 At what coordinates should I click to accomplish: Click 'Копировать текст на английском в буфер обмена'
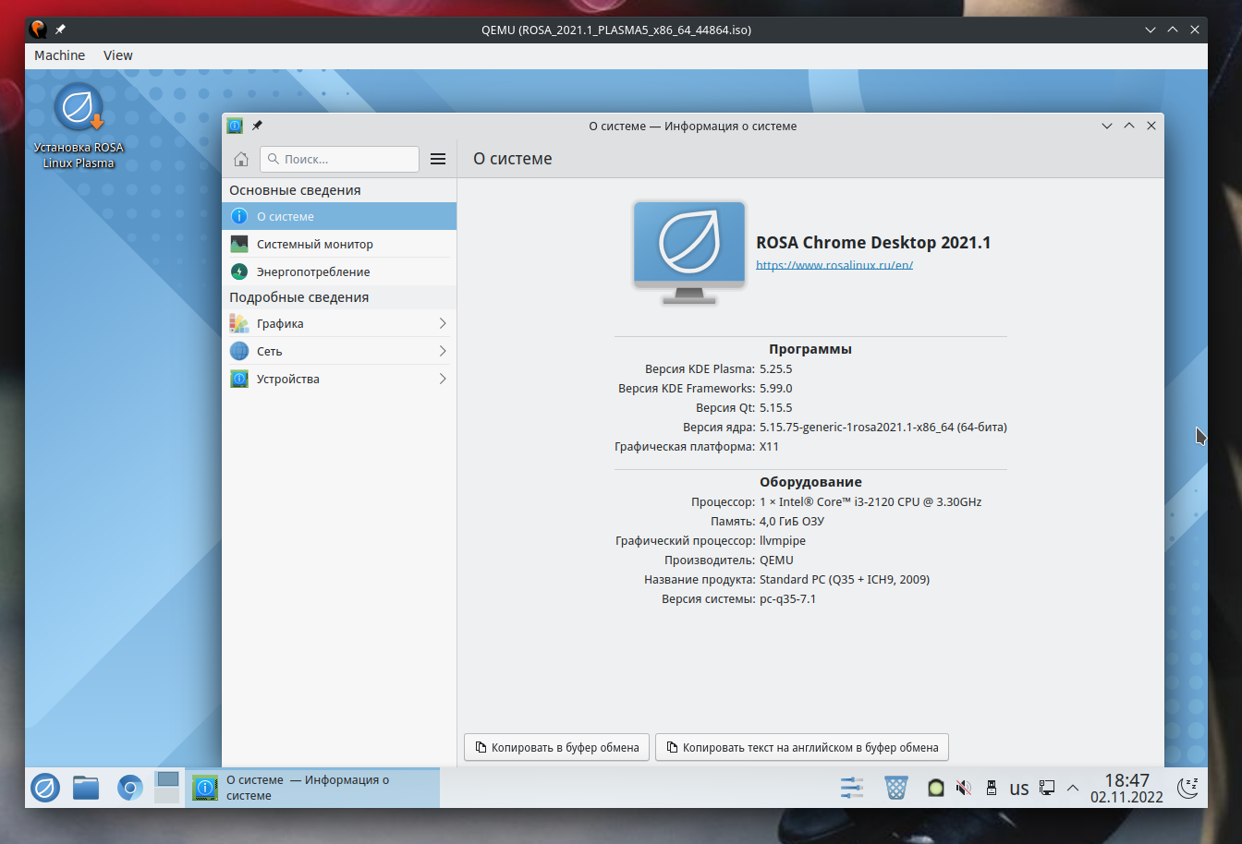802,747
